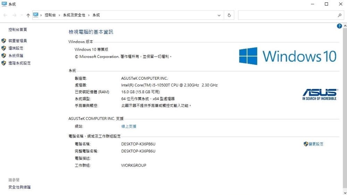
Task: Select 系統 in the breadcrumb path
Action: [96, 15]
